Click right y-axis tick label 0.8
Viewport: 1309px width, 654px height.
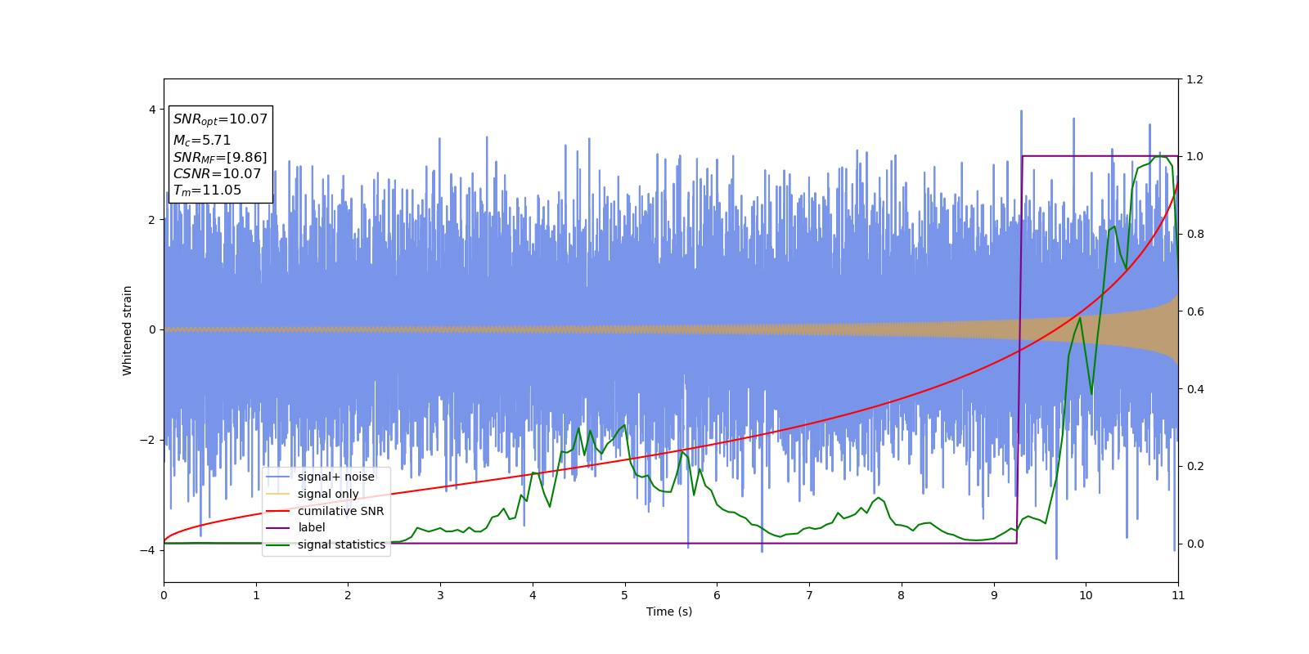pyautogui.click(x=1194, y=234)
